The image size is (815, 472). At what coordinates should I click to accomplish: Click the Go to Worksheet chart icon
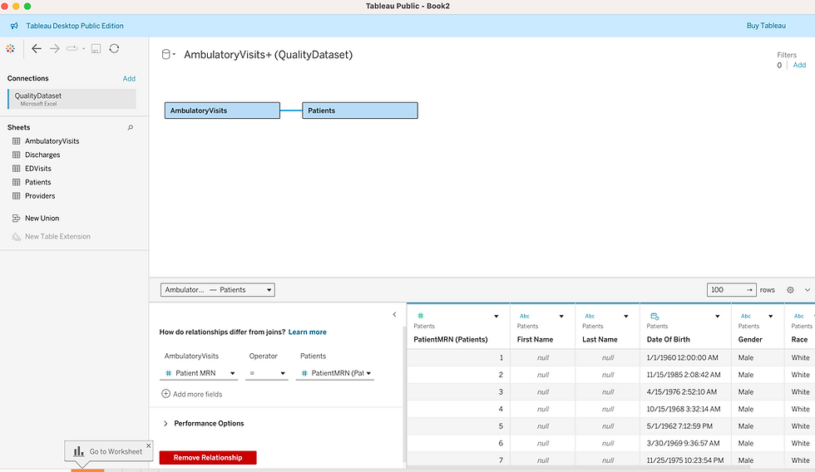pos(78,451)
